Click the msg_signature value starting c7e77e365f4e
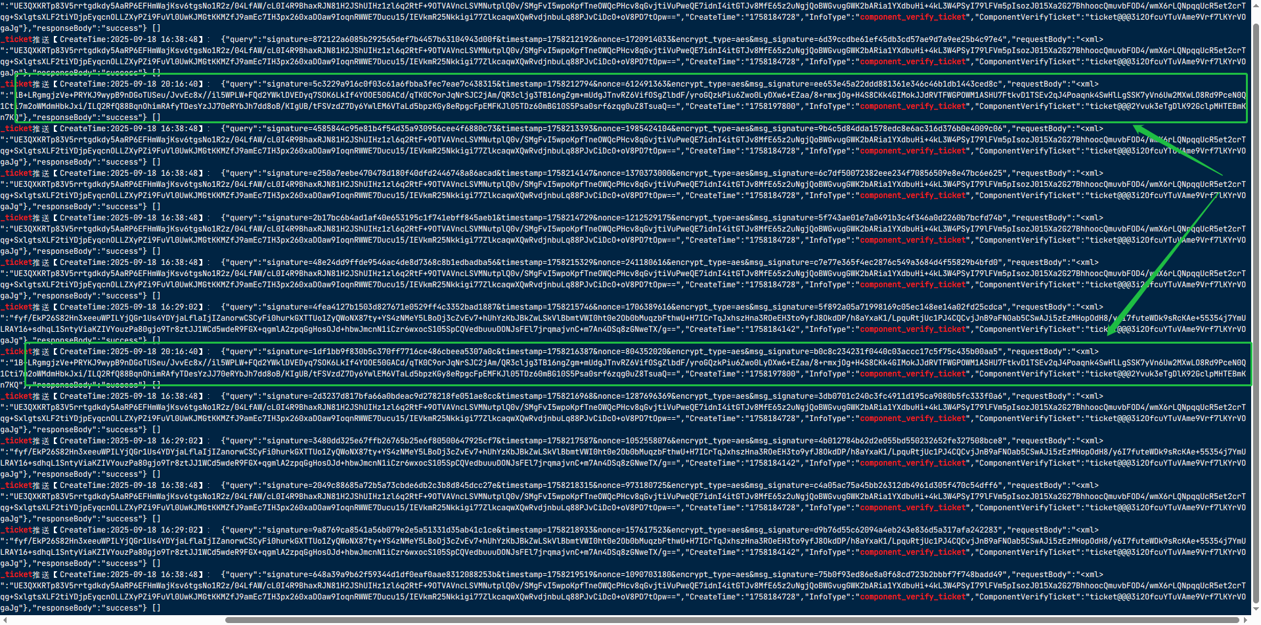This screenshot has height=625, width=1261. click(x=906, y=262)
